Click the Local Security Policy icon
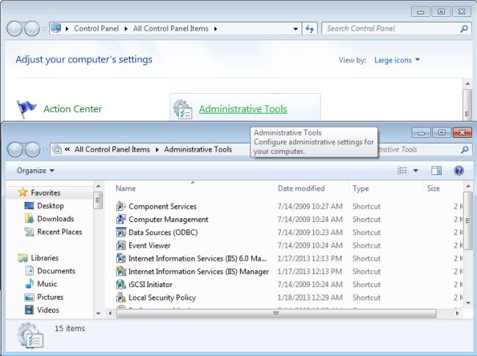 (x=121, y=297)
